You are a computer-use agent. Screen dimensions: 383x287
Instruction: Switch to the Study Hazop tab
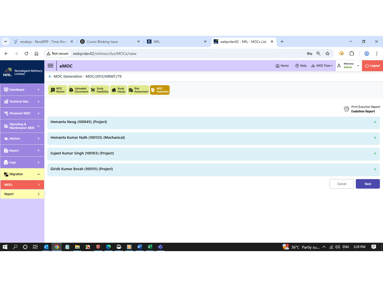[x=118, y=90]
